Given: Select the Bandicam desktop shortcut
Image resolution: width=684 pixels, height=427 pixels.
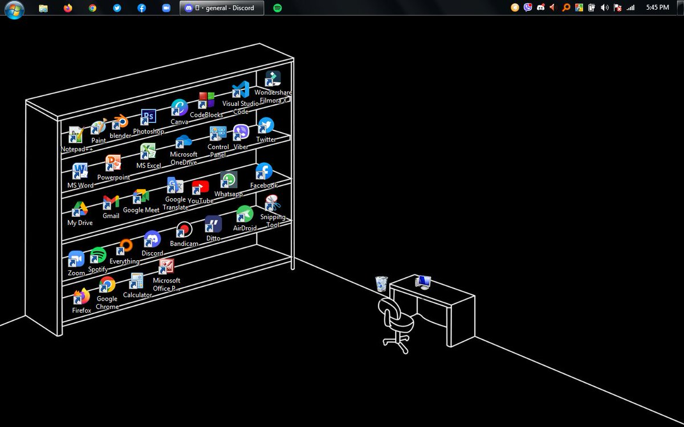Looking at the screenshot, I should click(x=184, y=234).
